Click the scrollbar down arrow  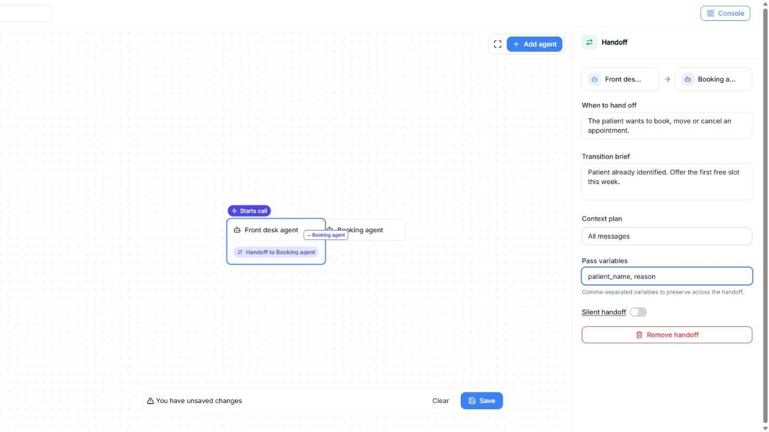(x=765, y=429)
